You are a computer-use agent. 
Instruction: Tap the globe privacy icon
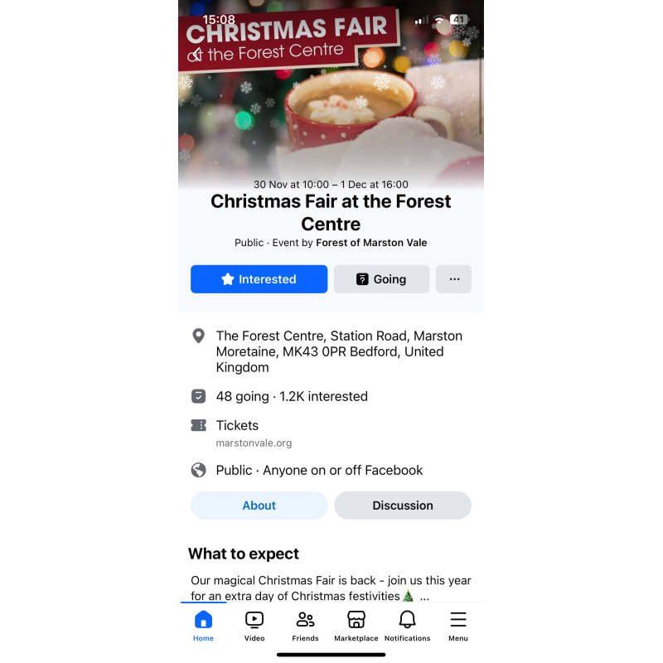click(x=198, y=470)
